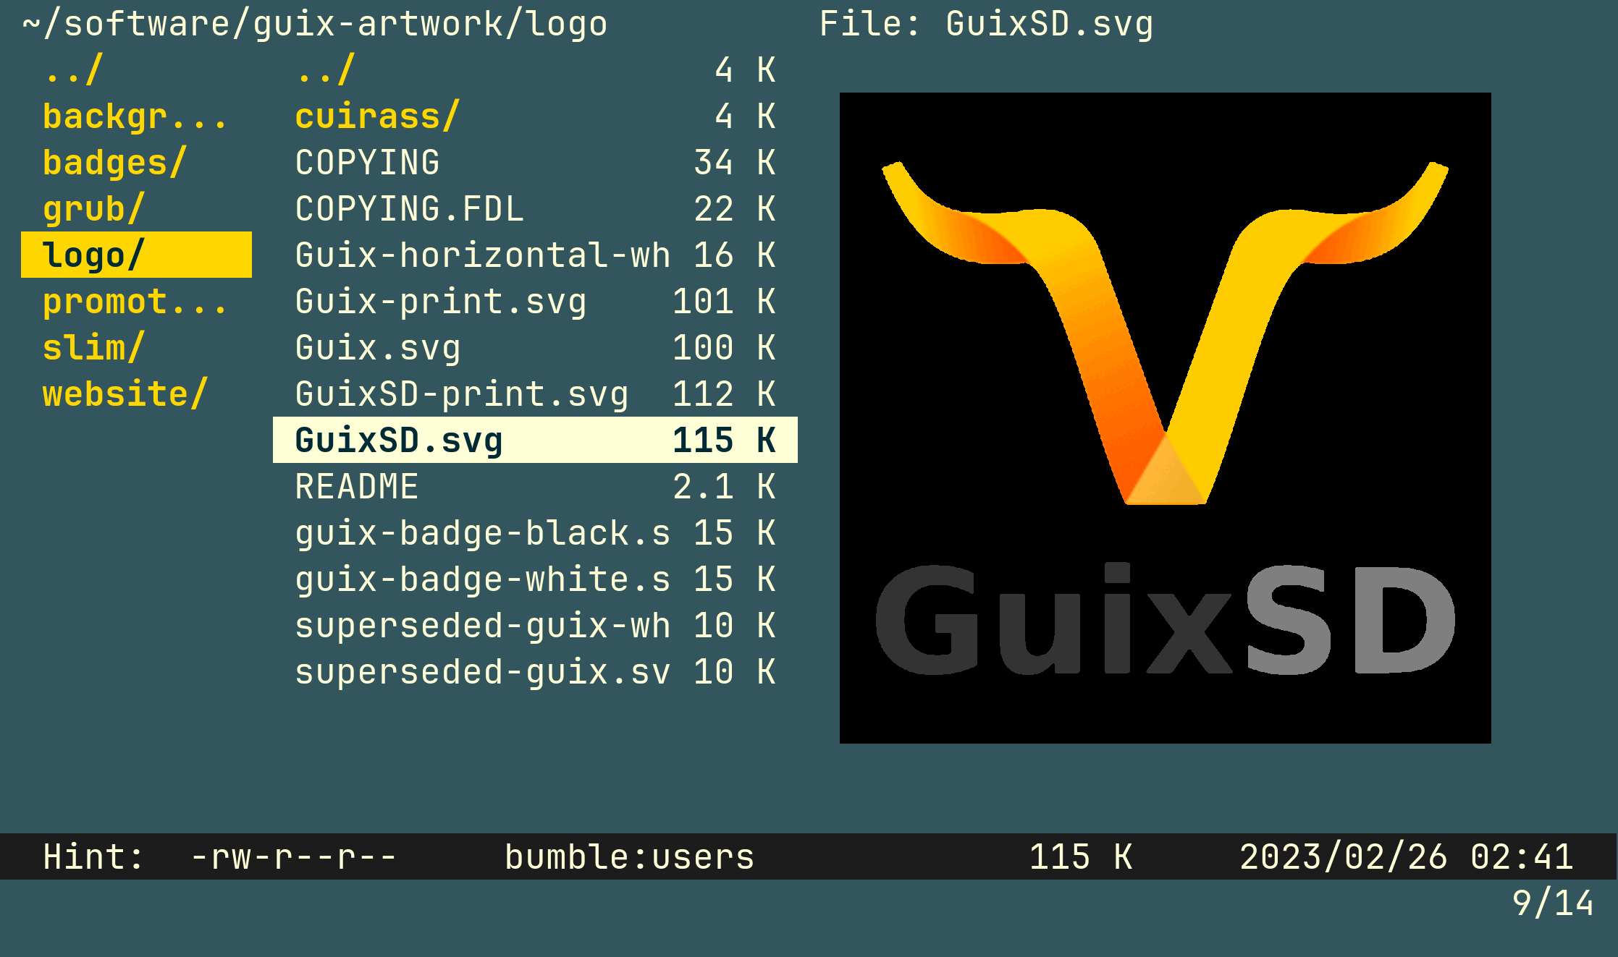Select Guix-print.svg file
The image size is (1618, 957).
click(x=440, y=302)
